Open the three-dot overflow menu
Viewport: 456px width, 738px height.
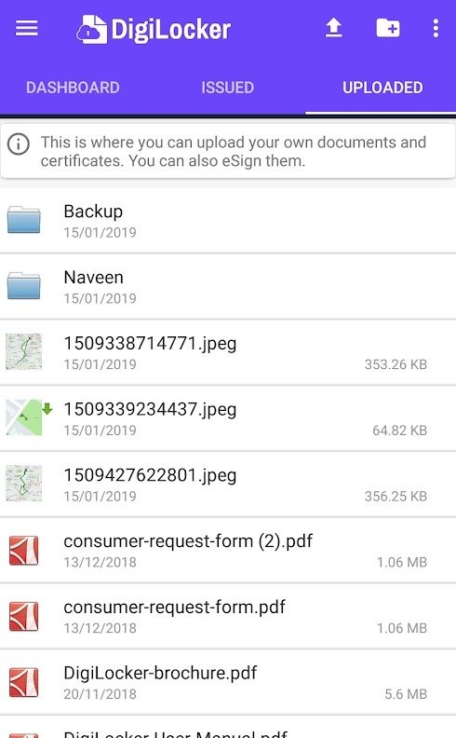coord(436,28)
